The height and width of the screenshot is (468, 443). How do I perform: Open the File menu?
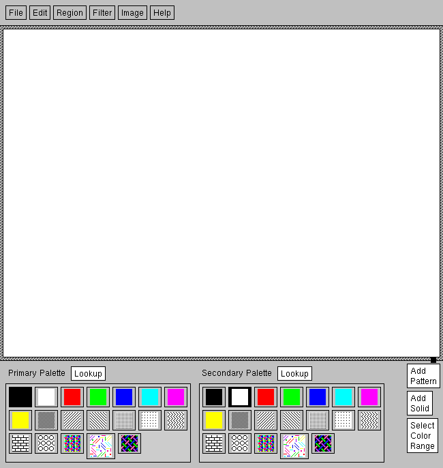point(16,13)
